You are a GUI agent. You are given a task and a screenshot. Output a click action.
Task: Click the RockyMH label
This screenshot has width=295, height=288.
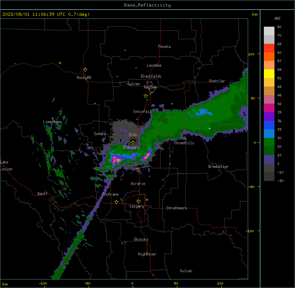tap(84, 78)
